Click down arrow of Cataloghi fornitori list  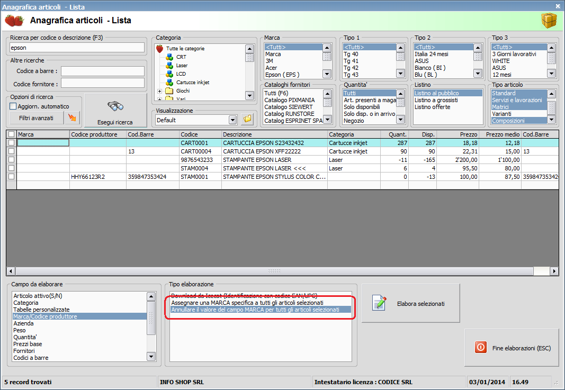(x=327, y=119)
